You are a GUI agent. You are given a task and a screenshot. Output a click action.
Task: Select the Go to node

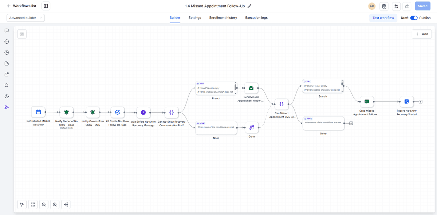tap(252, 128)
